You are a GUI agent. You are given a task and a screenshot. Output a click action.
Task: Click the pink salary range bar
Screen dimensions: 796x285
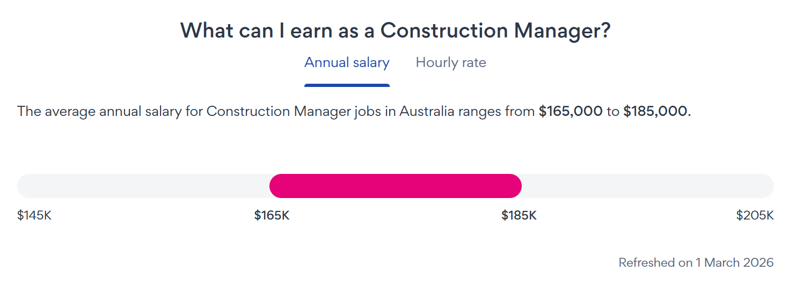[x=395, y=186]
